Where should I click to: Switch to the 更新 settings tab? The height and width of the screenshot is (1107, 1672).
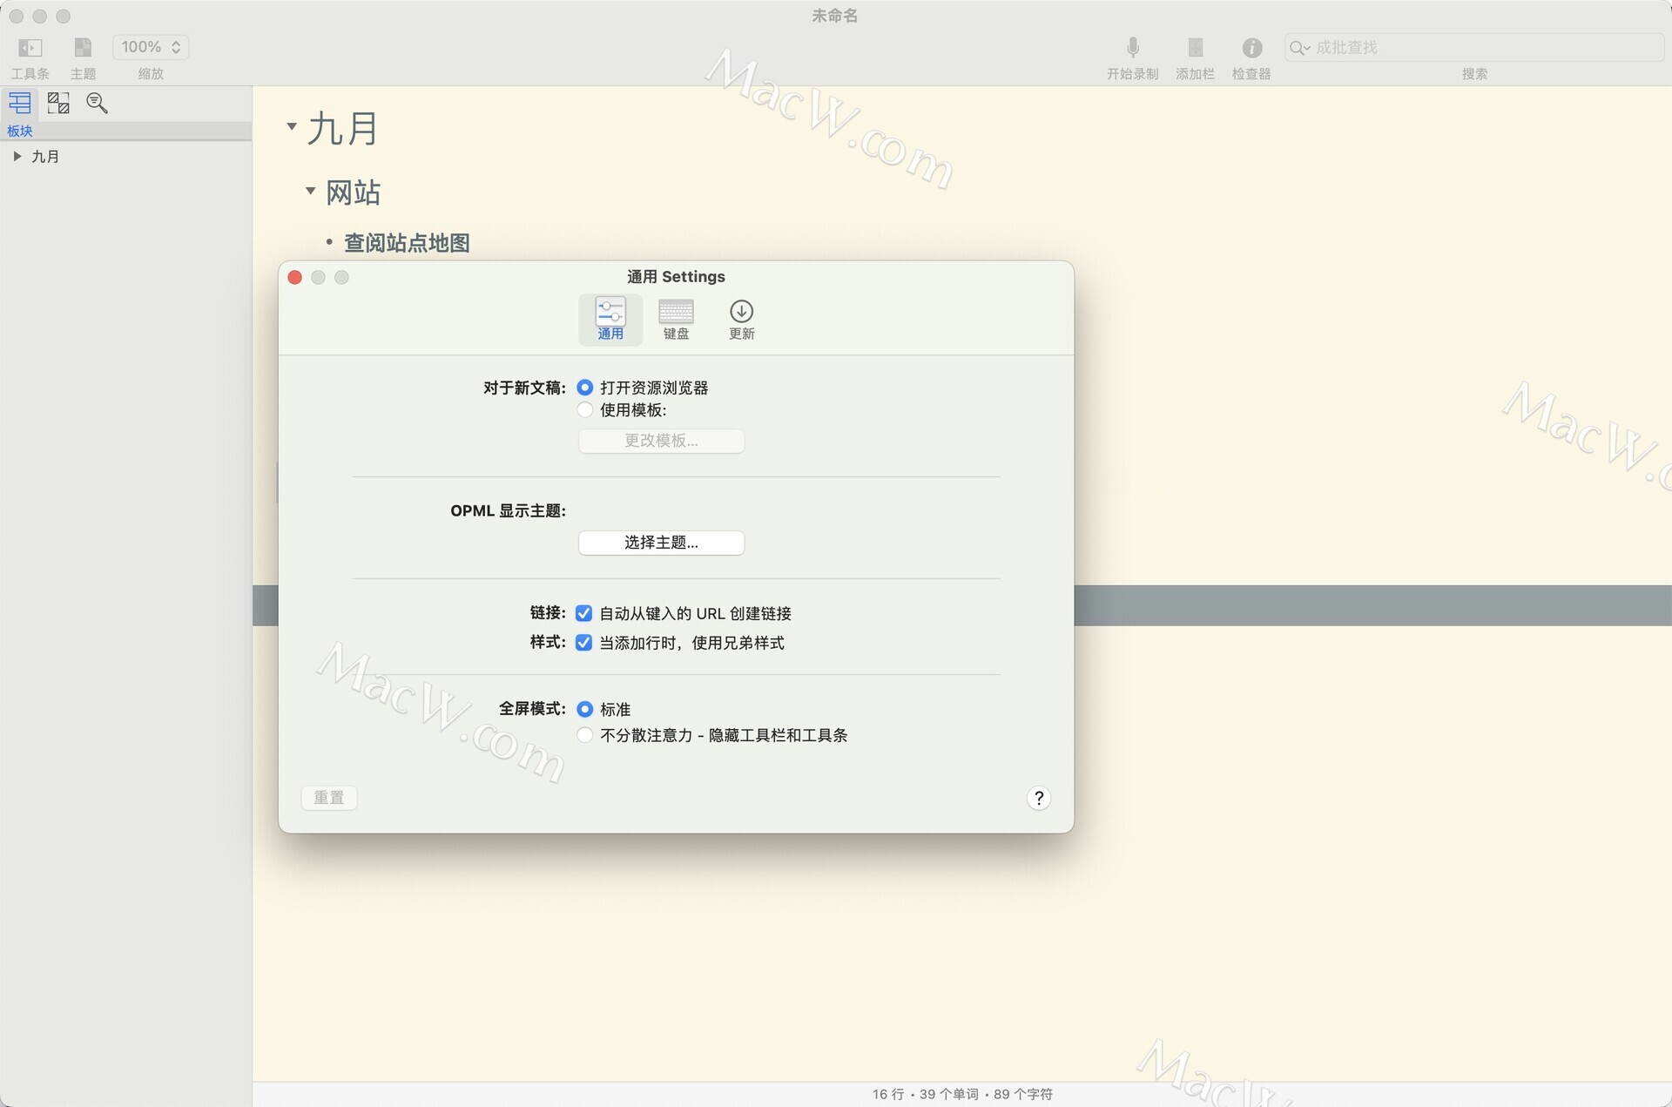tap(741, 319)
